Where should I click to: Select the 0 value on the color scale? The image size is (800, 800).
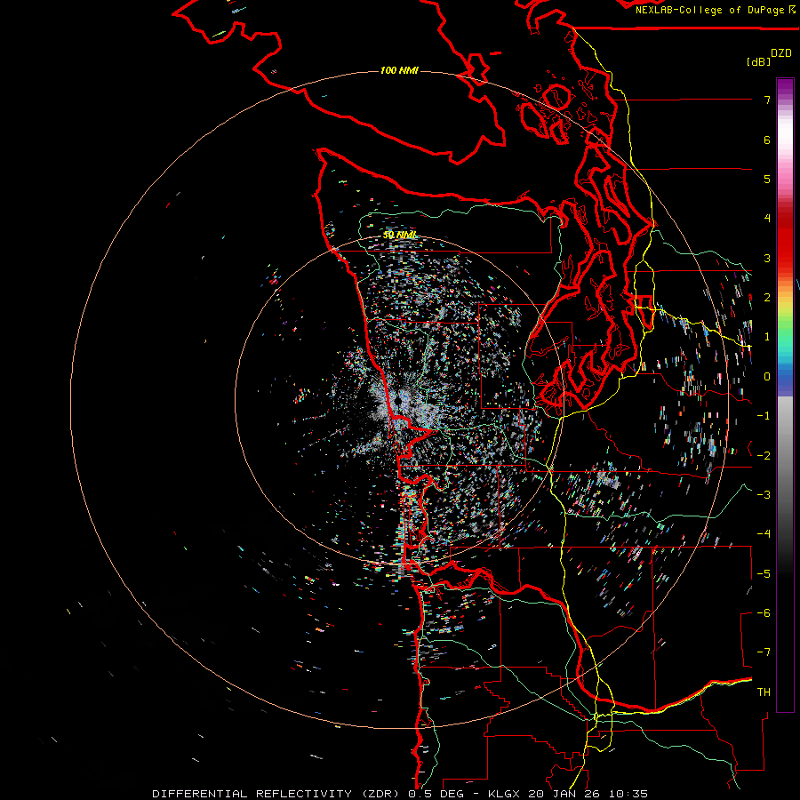[767, 377]
